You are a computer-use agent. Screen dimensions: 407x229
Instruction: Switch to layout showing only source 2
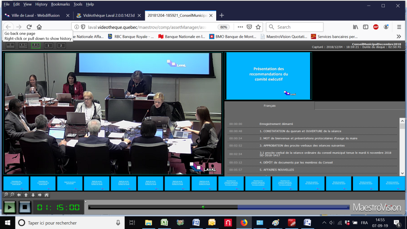(x=61, y=45)
